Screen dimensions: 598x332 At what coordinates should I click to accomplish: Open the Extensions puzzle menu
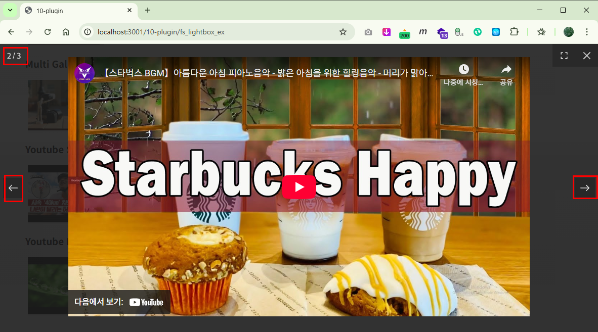514,32
